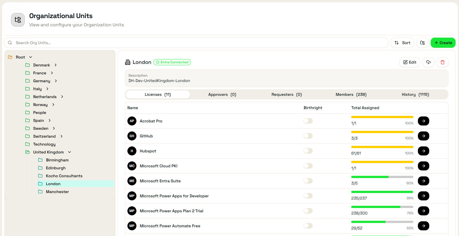Select the Edinburgh org unit
459x236 pixels.
tap(56, 168)
